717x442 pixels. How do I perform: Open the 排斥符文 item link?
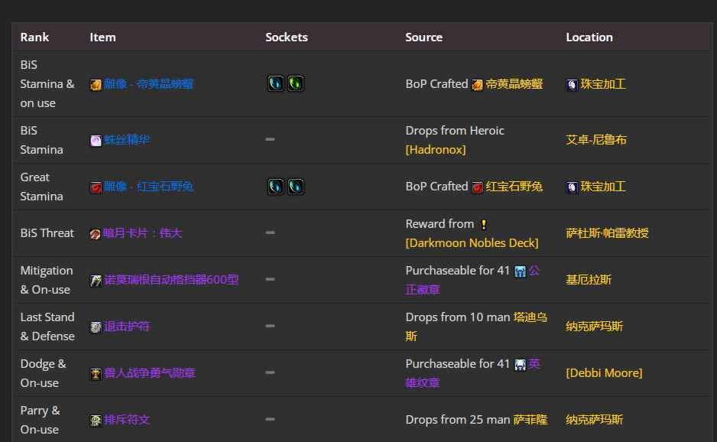127,420
